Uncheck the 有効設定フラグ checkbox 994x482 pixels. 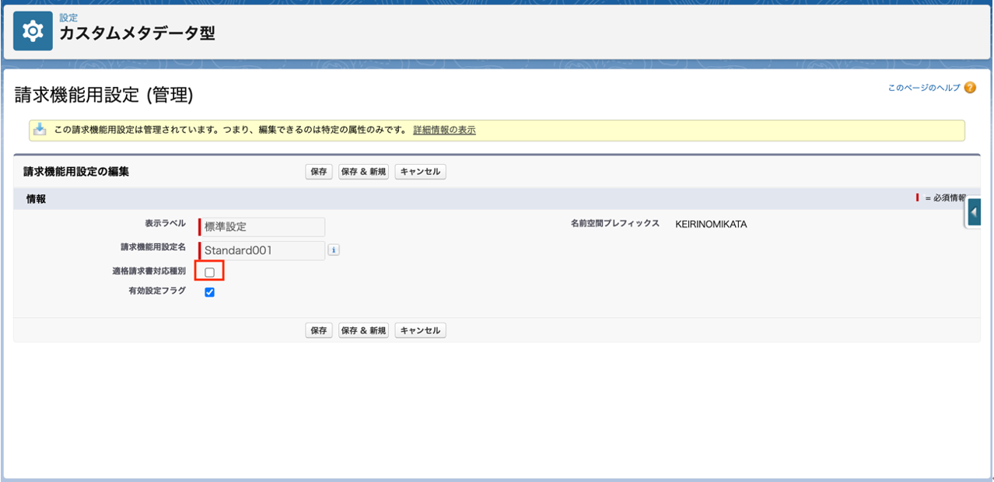209,292
